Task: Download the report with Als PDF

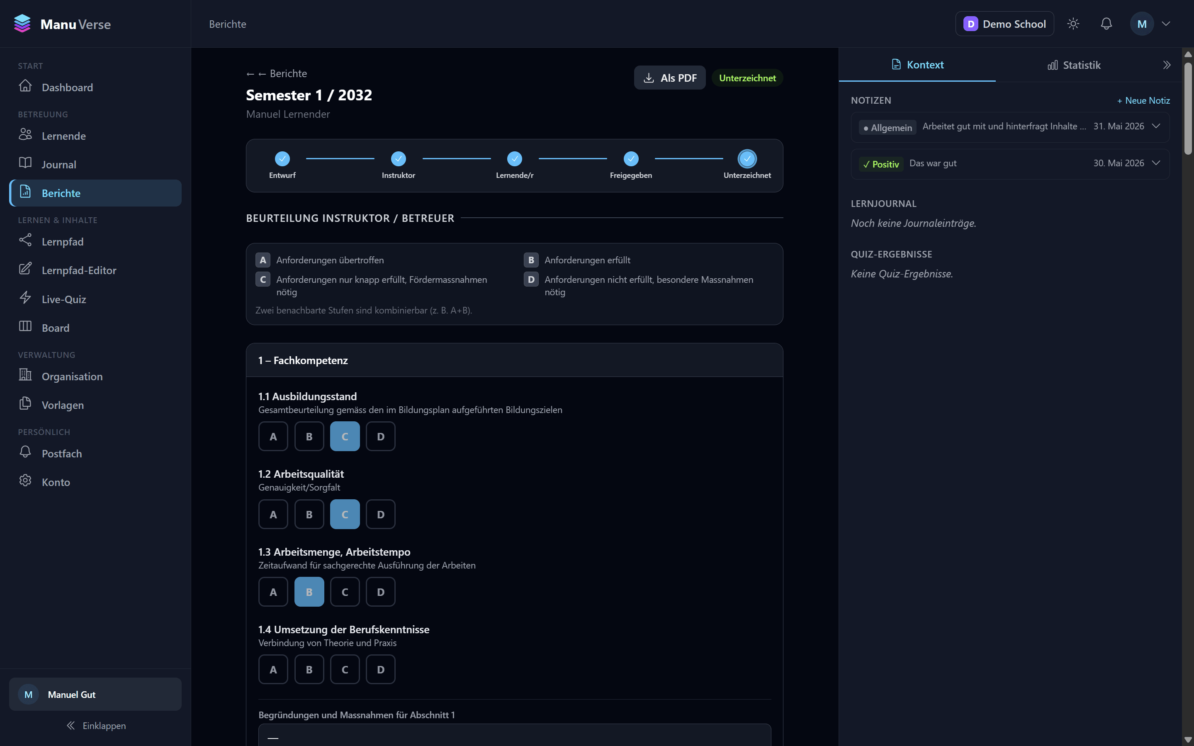Action: coord(669,78)
